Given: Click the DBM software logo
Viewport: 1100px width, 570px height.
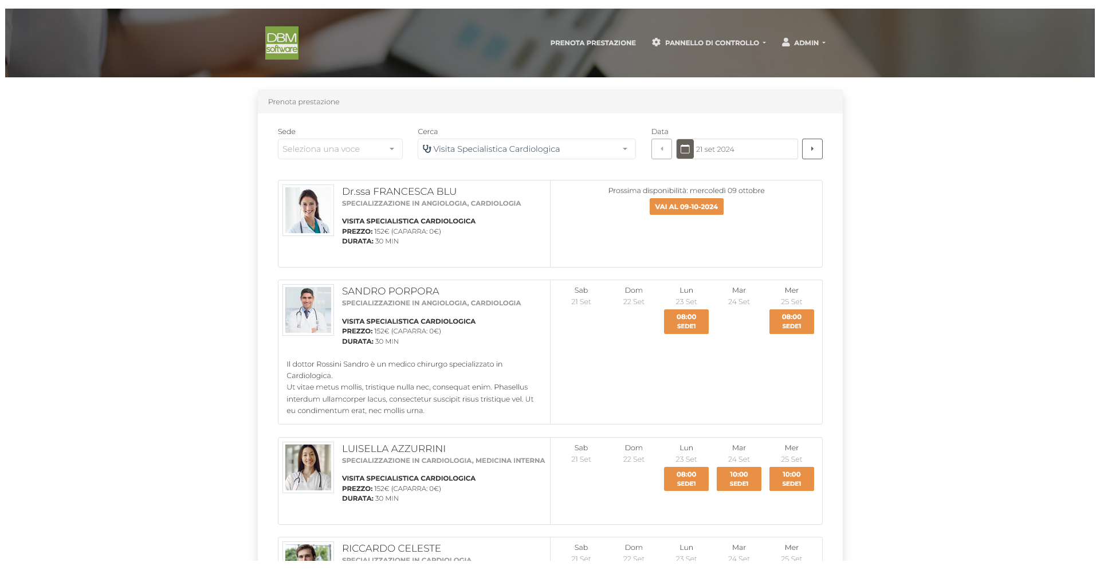Looking at the screenshot, I should point(282,43).
